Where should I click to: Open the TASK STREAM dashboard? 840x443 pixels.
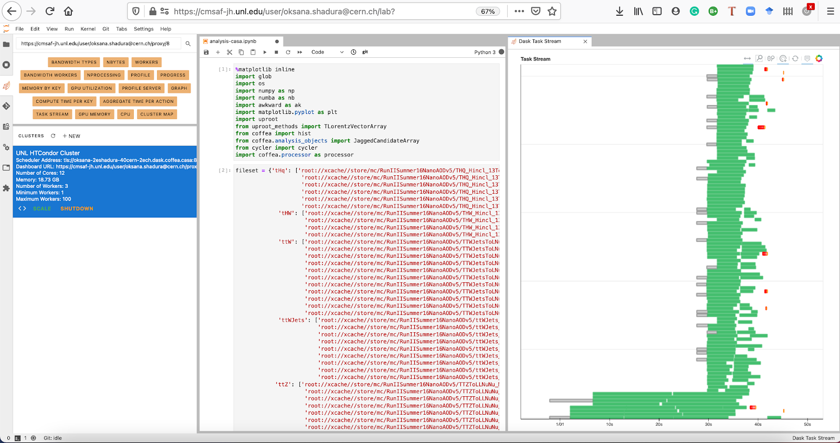52,114
